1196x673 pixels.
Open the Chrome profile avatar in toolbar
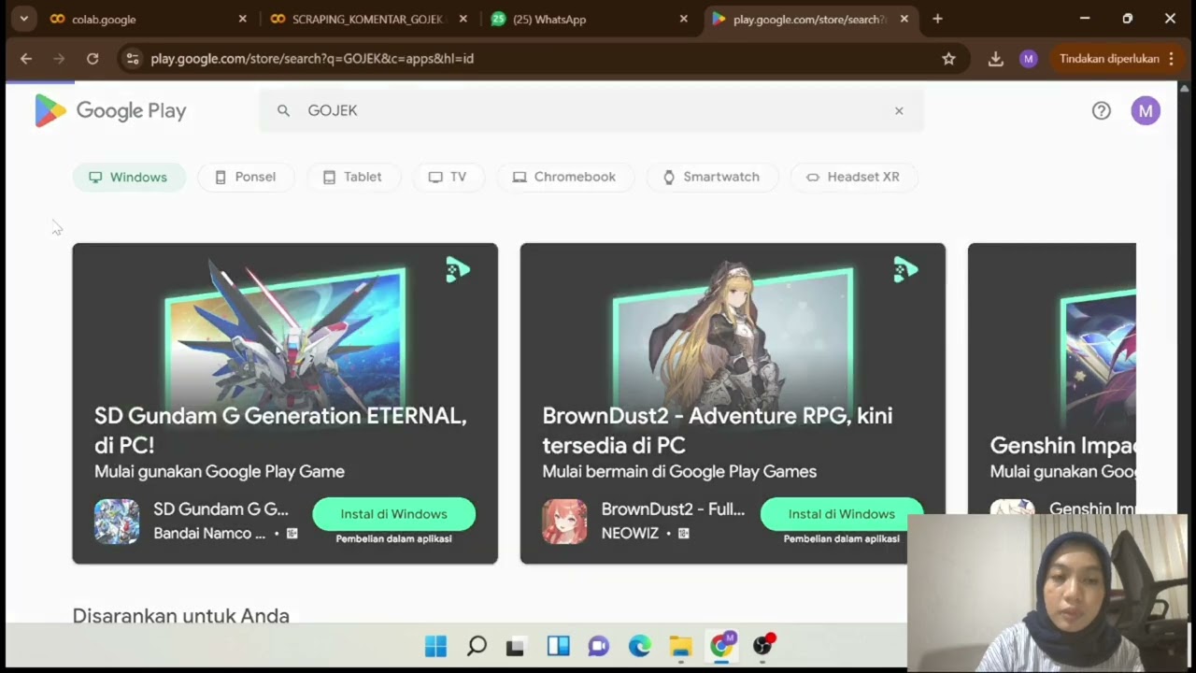[1029, 59]
